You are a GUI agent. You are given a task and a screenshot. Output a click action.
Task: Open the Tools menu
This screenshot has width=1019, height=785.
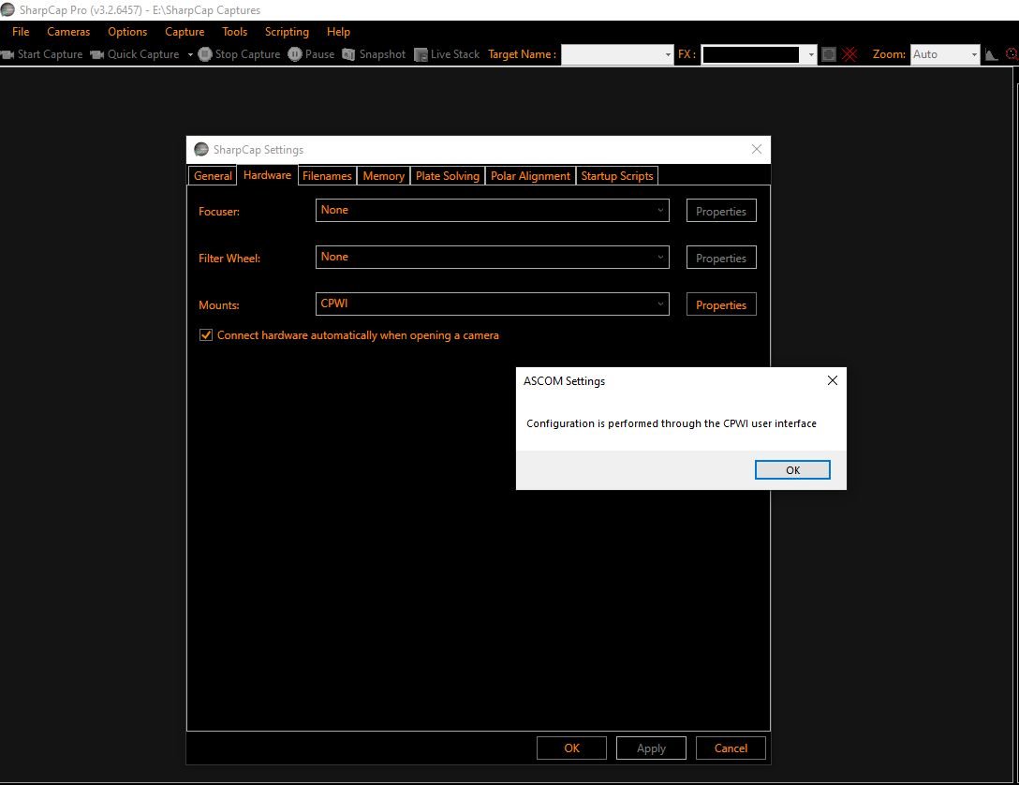234,32
